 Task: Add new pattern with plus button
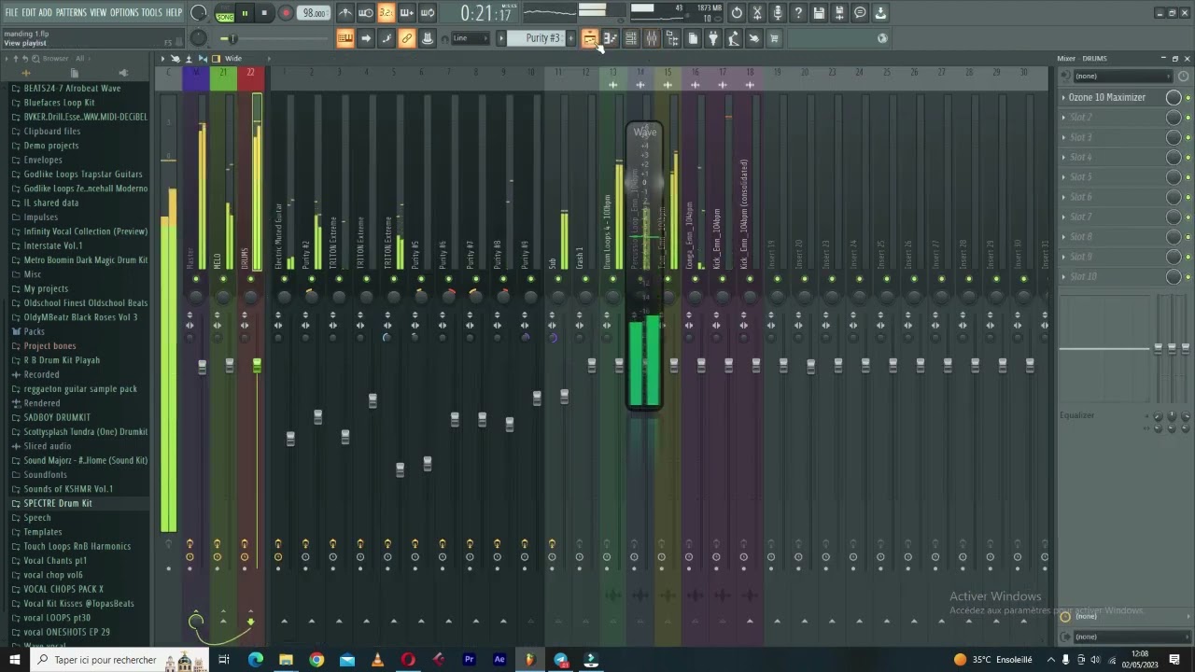(x=571, y=38)
